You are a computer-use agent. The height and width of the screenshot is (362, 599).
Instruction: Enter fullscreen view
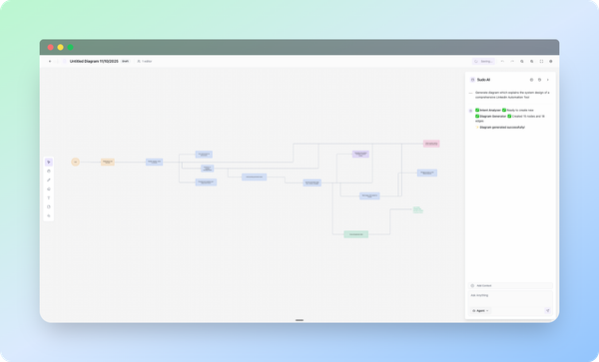(541, 61)
